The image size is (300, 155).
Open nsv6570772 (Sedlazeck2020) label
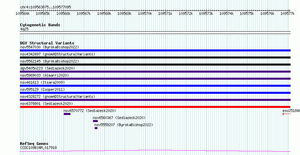[90, 111]
